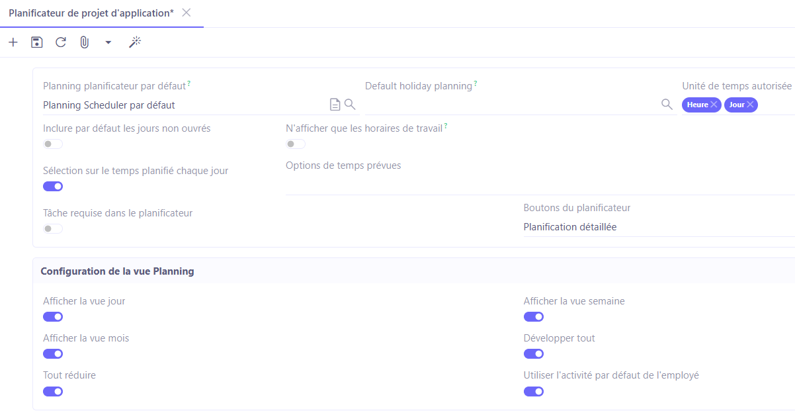Save the record with the floppy disk icon
This screenshot has height=413, width=795.
pyautogui.click(x=37, y=42)
